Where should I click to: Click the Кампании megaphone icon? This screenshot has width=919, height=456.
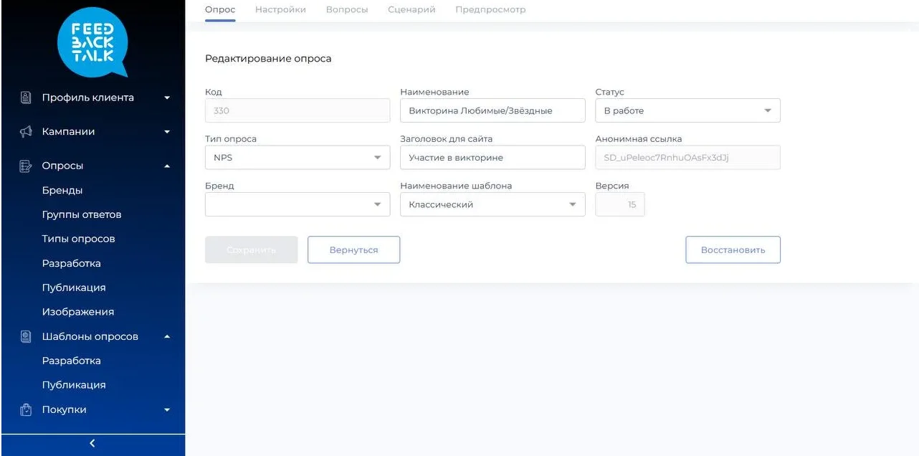click(x=25, y=132)
